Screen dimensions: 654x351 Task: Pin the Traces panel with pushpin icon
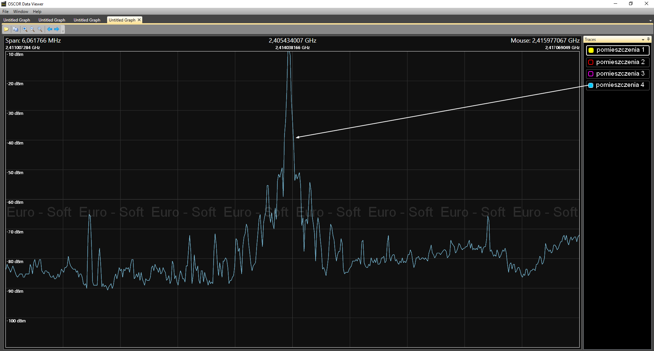(x=648, y=40)
